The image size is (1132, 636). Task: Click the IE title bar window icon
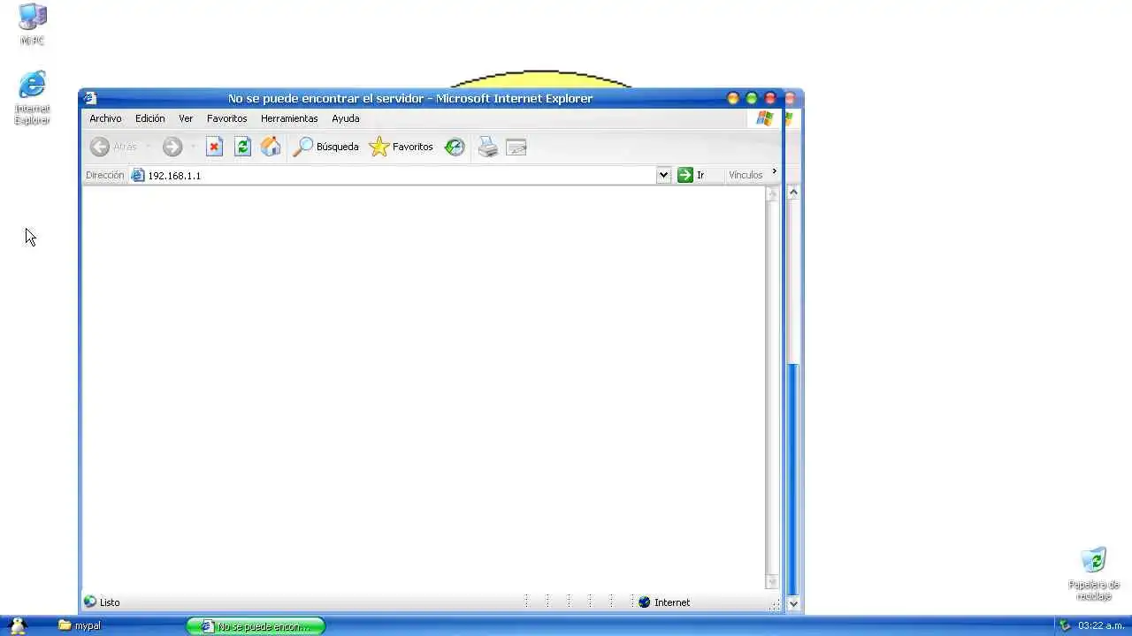90,98
